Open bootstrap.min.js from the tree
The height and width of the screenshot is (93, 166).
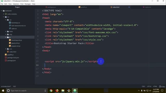17,40
